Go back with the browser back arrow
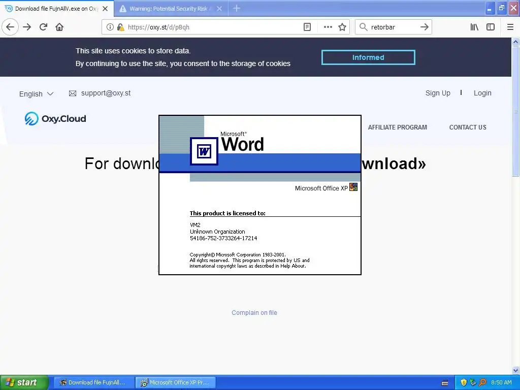The image size is (520, 390). (x=10, y=27)
